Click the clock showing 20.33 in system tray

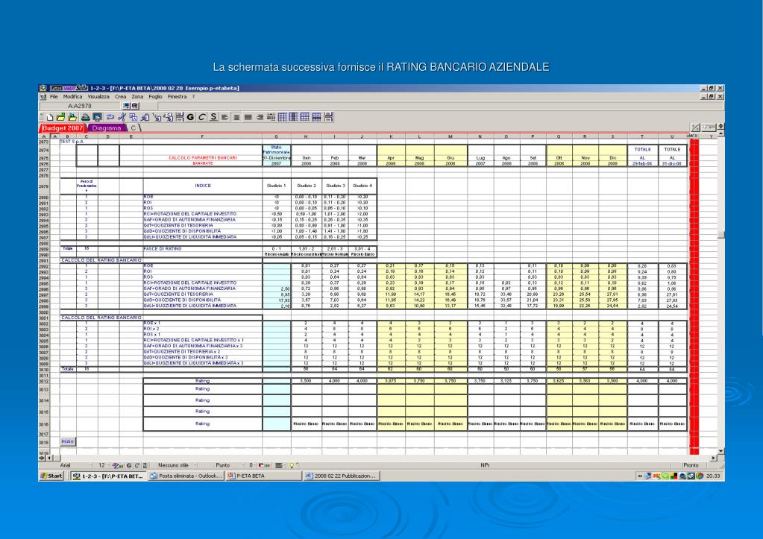pyautogui.click(x=713, y=476)
